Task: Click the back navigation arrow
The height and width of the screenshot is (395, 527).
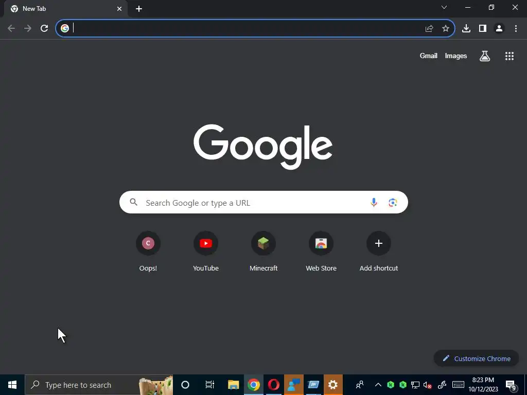Action: coord(11,29)
